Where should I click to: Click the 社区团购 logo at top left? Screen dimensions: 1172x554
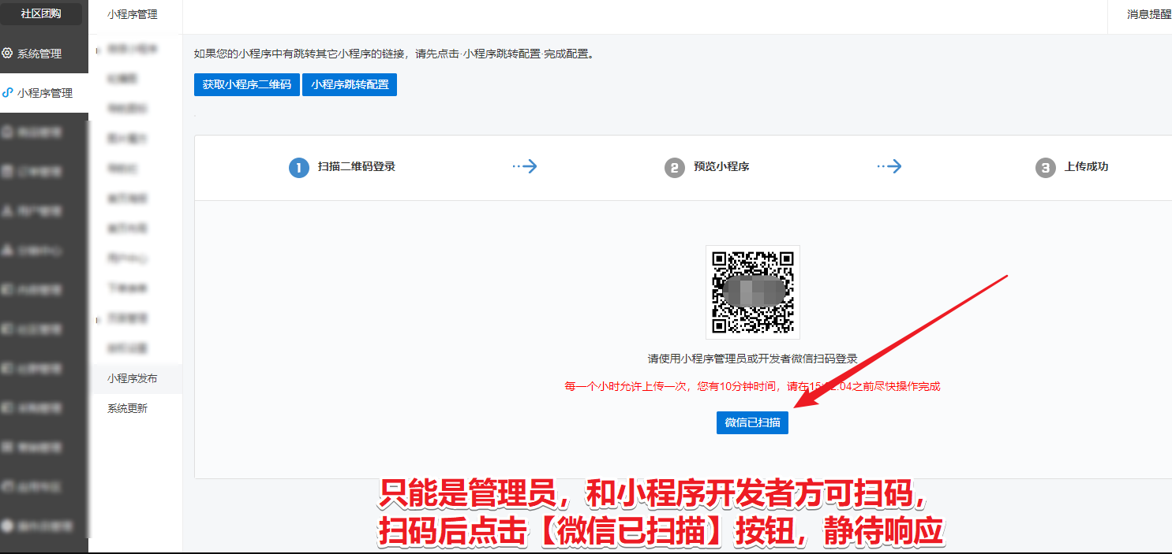click(x=41, y=13)
